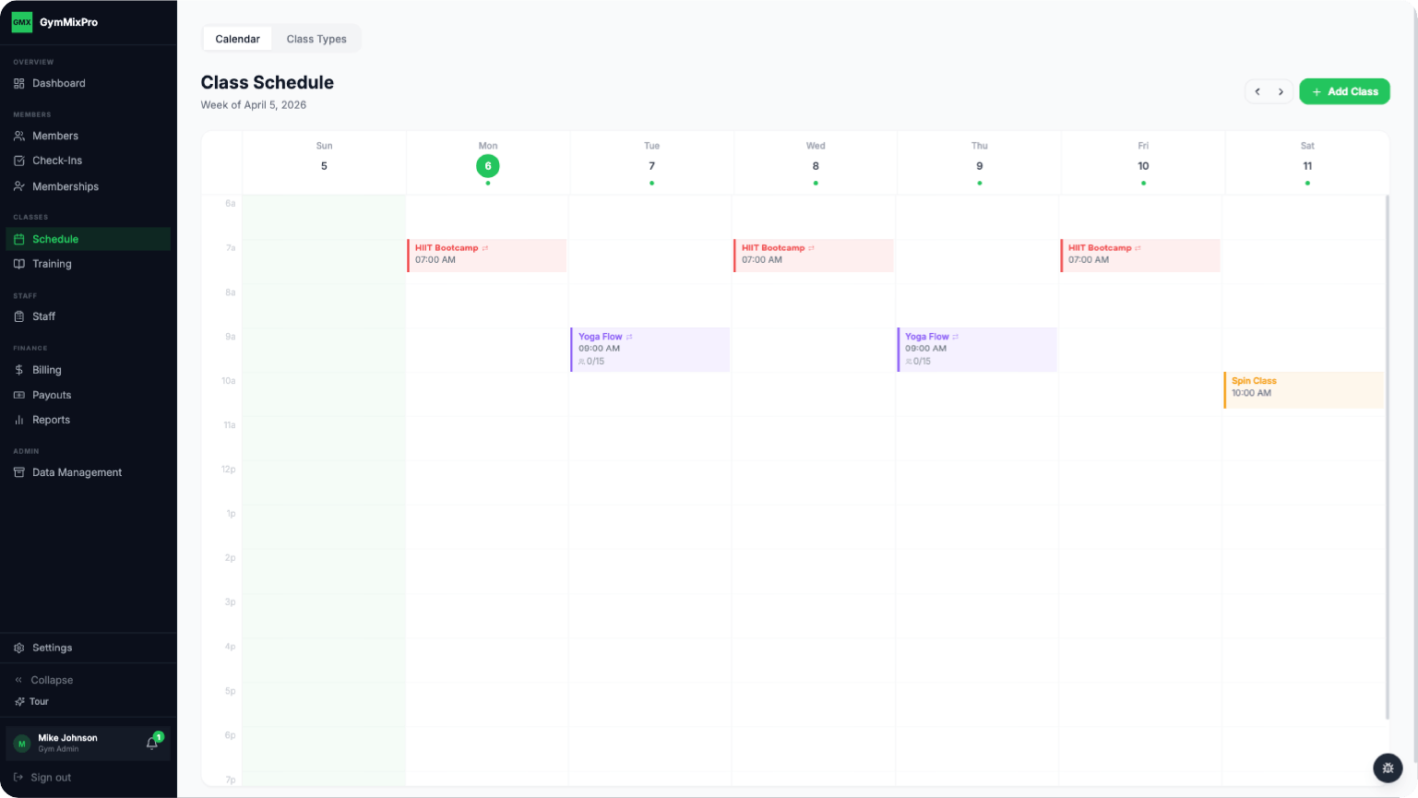The height and width of the screenshot is (798, 1418).
Task: Select the Calendar tab
Action: tap(237, 39)
